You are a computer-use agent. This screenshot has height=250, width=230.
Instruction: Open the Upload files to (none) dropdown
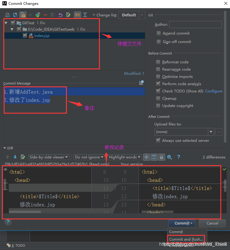click(x=184, y=132)
